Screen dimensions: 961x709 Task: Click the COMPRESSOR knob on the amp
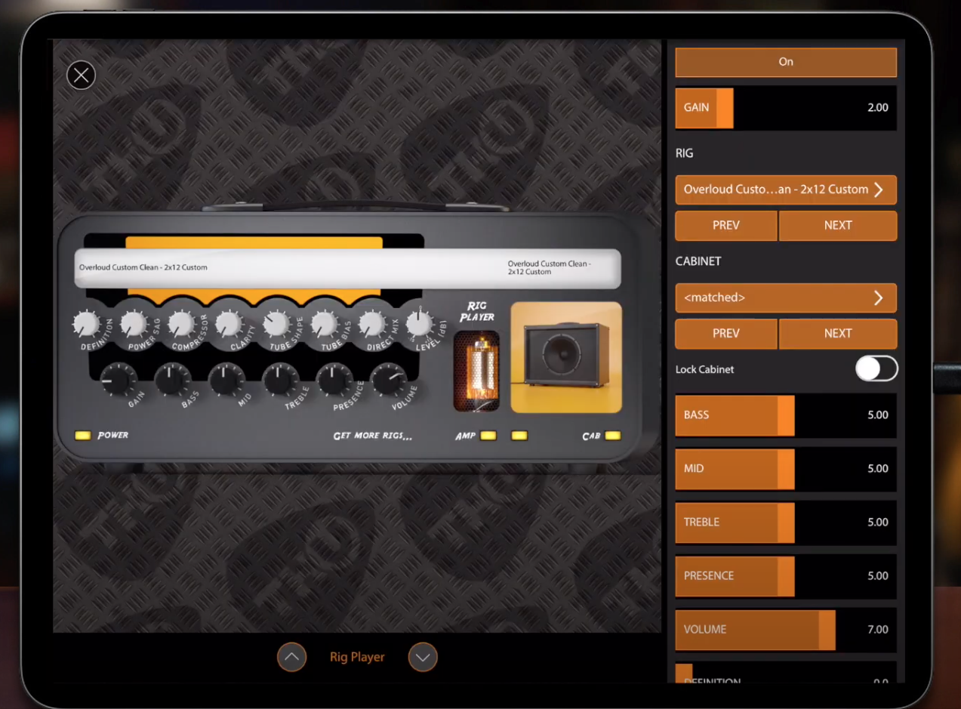point(181,324)
